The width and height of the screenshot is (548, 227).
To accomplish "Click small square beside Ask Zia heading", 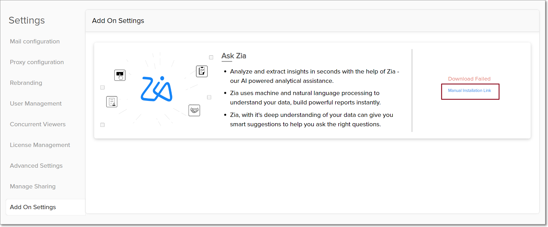I will point(211,57).
